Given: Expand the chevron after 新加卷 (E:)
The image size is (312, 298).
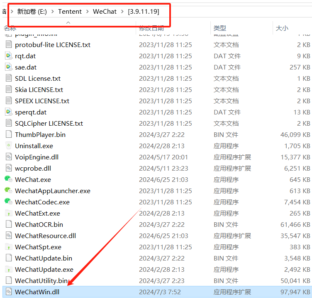Looking at the screenshot, I should (x=53, y=12).
